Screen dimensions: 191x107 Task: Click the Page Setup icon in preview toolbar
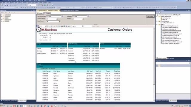(67, 26)
